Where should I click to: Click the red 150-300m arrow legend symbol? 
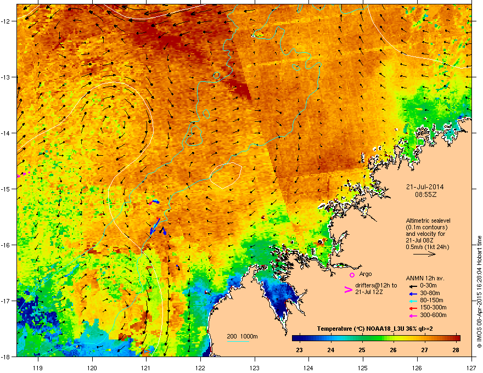point(413,308)
